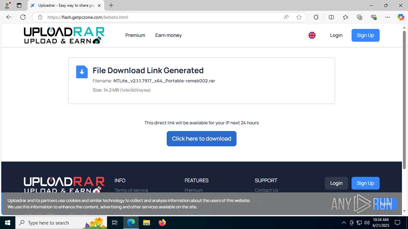Click here to download button

201,139
